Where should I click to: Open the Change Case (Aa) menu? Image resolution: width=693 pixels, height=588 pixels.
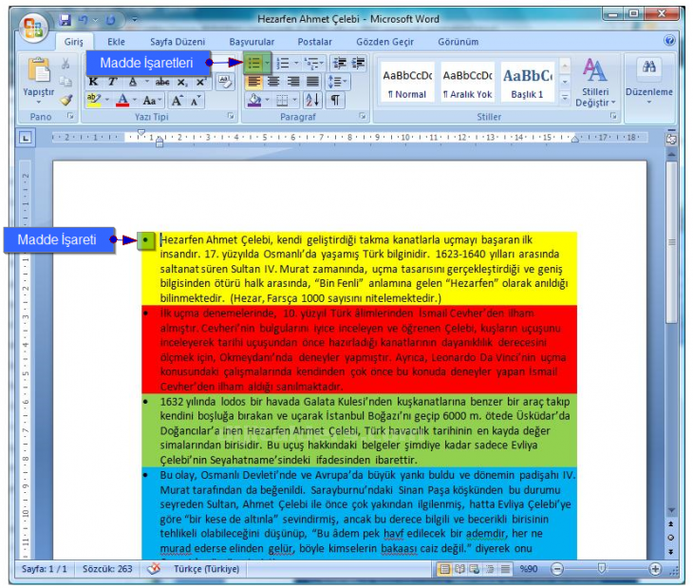(x=152, y=101)
